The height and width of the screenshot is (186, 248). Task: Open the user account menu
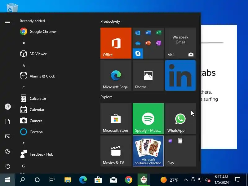(x=7, y=107)
